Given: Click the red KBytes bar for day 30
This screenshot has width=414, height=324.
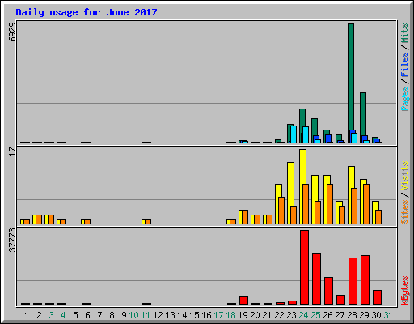Looking at the screenshot, I should [x=377, y=297].
